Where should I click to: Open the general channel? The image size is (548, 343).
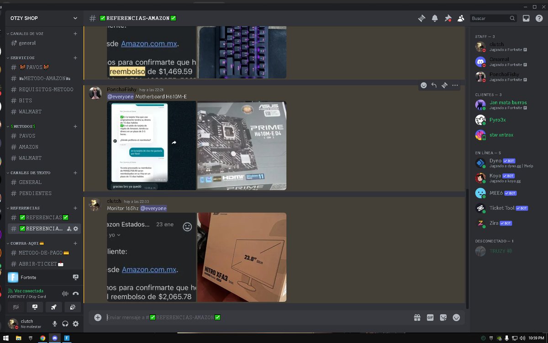click(45, 43)
